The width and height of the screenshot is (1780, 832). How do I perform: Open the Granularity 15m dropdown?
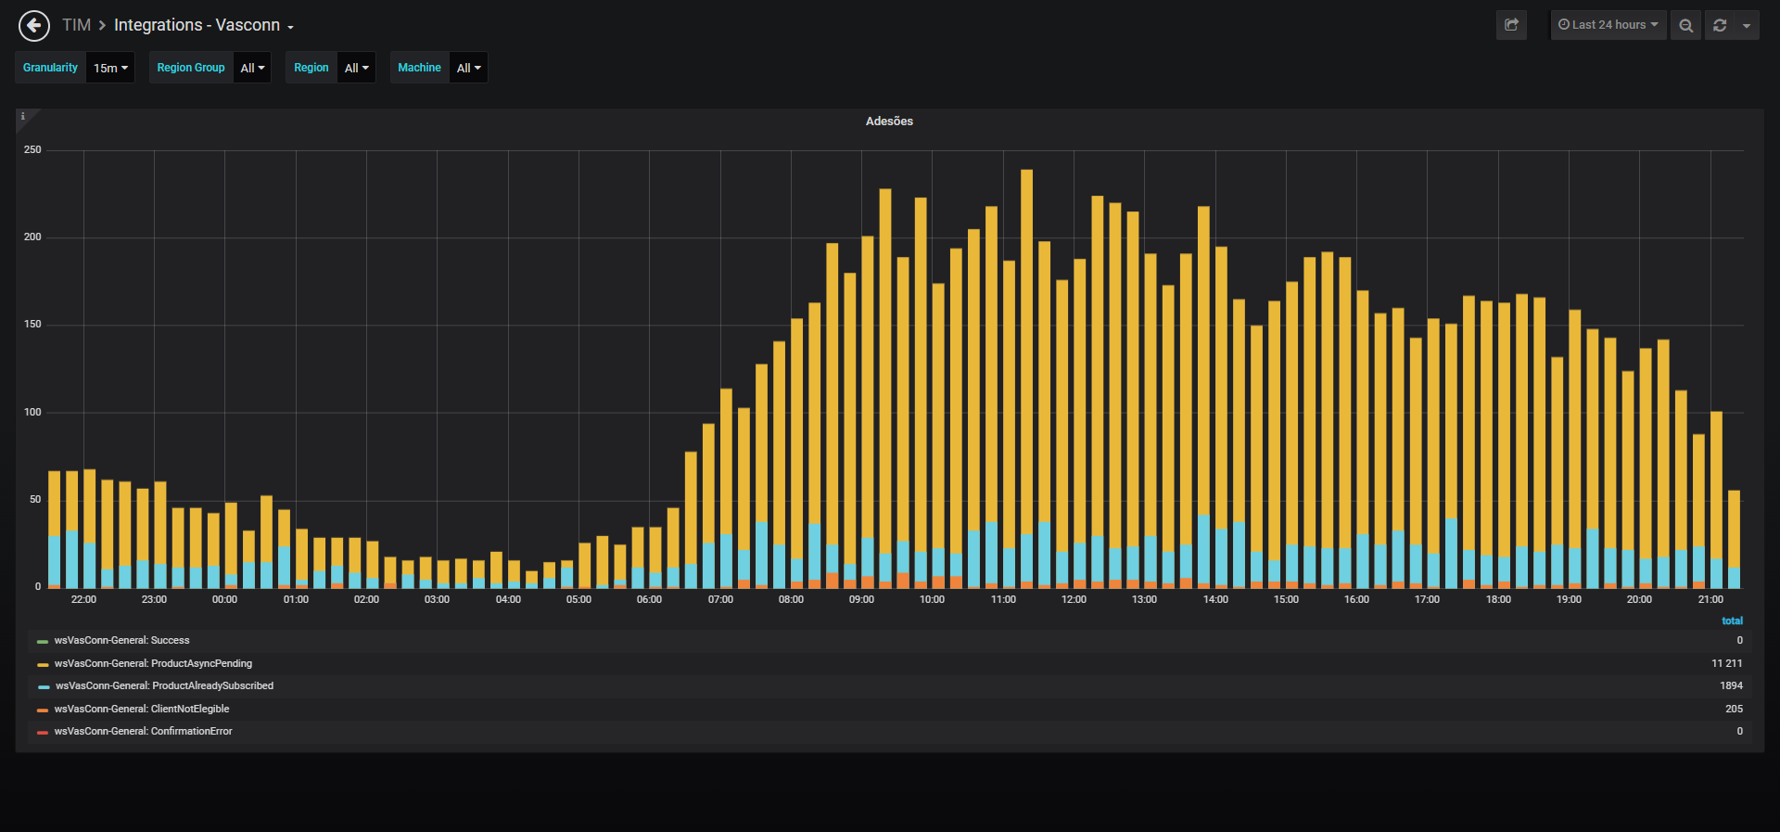coord(110,68)
